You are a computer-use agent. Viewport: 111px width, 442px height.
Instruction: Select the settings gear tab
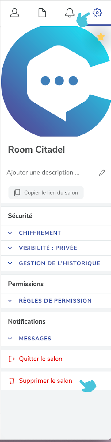pos(97,13)
